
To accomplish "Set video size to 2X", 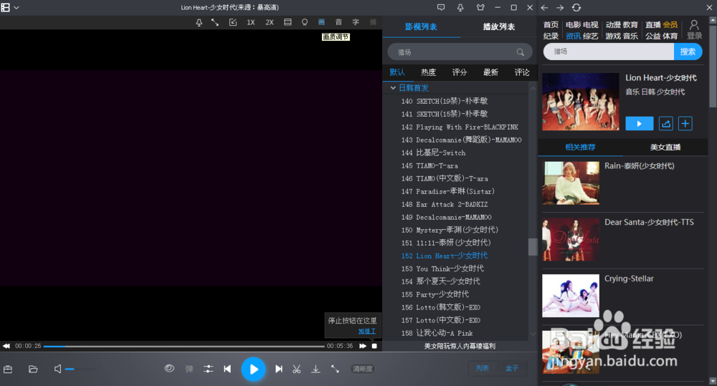I will click(270, 22).
